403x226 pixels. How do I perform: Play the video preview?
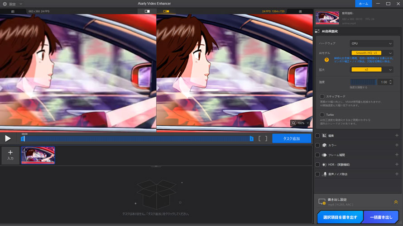pyautogui.click(x=8, y=138)
